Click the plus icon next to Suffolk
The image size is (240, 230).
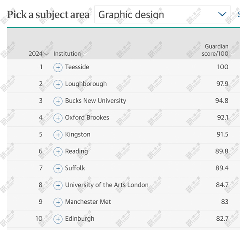58,169
